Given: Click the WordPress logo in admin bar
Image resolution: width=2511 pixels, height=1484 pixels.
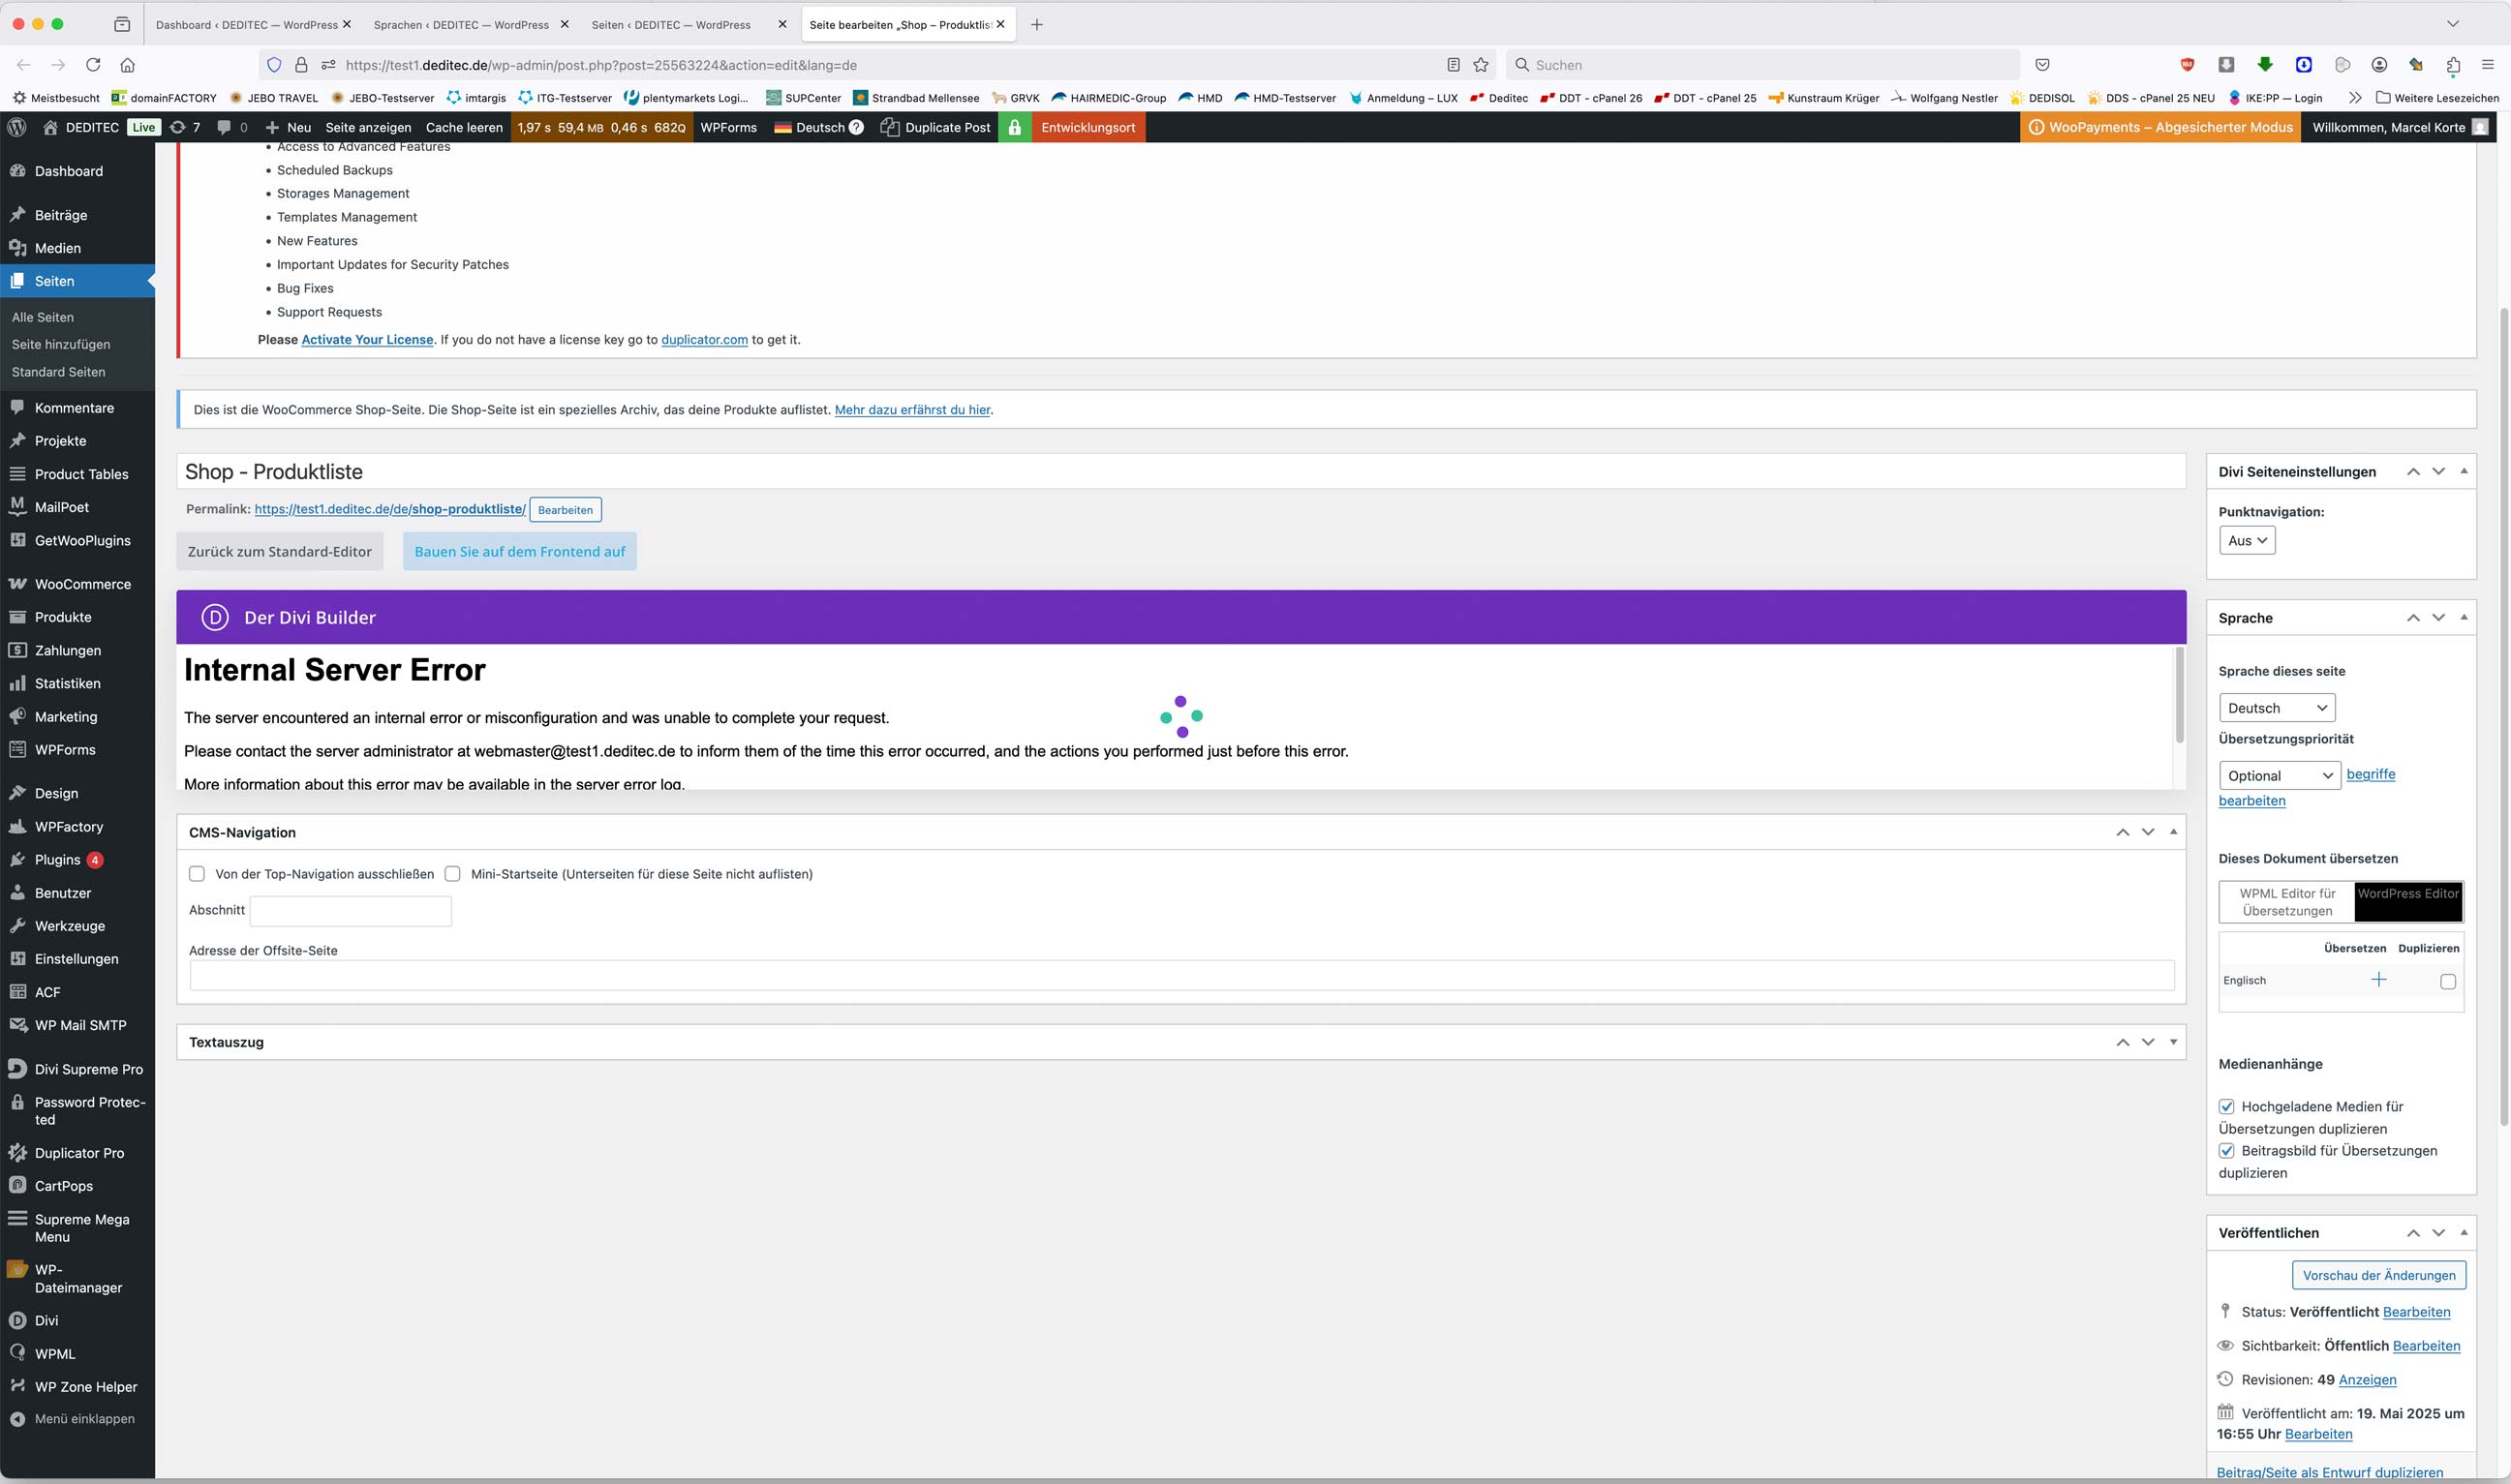Looking at the screenshot, I should [x=16, y=127].
